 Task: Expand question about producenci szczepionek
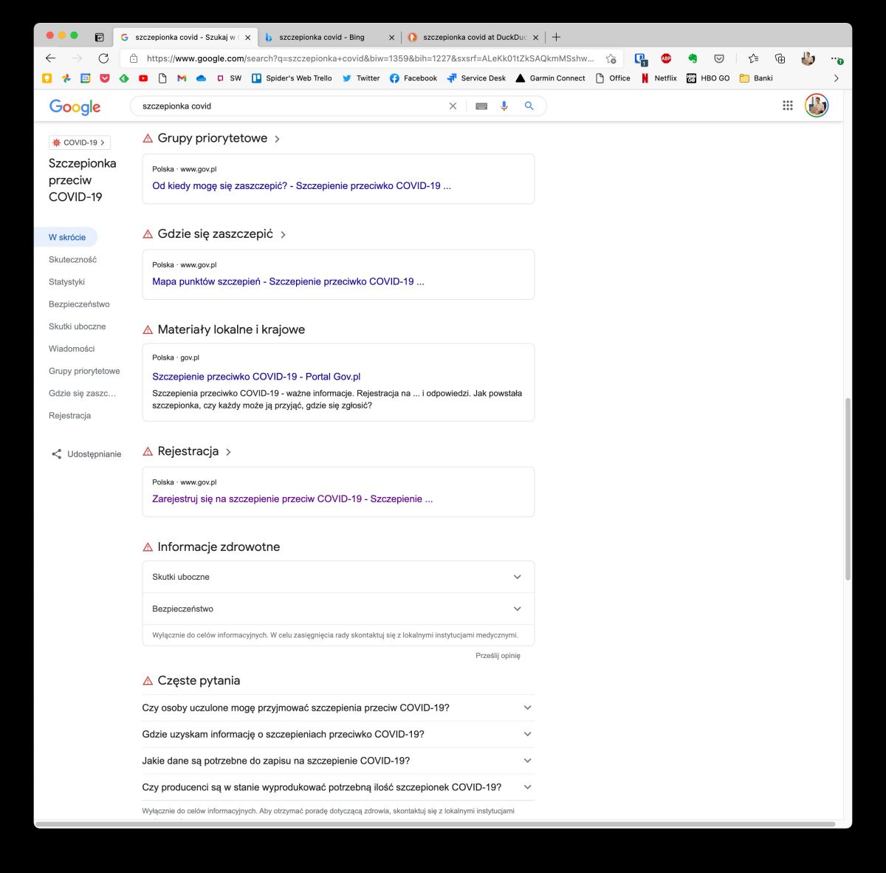pos(338,787)
